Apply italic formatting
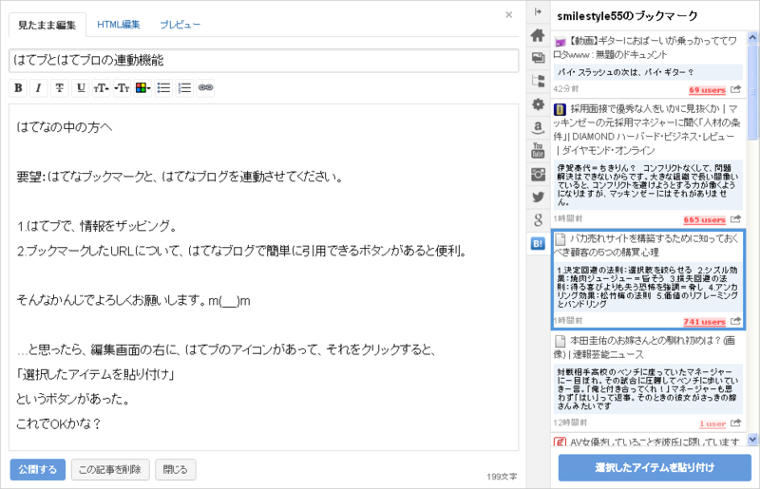Viewport: 760px width, 489px height. tap(38, 87)
